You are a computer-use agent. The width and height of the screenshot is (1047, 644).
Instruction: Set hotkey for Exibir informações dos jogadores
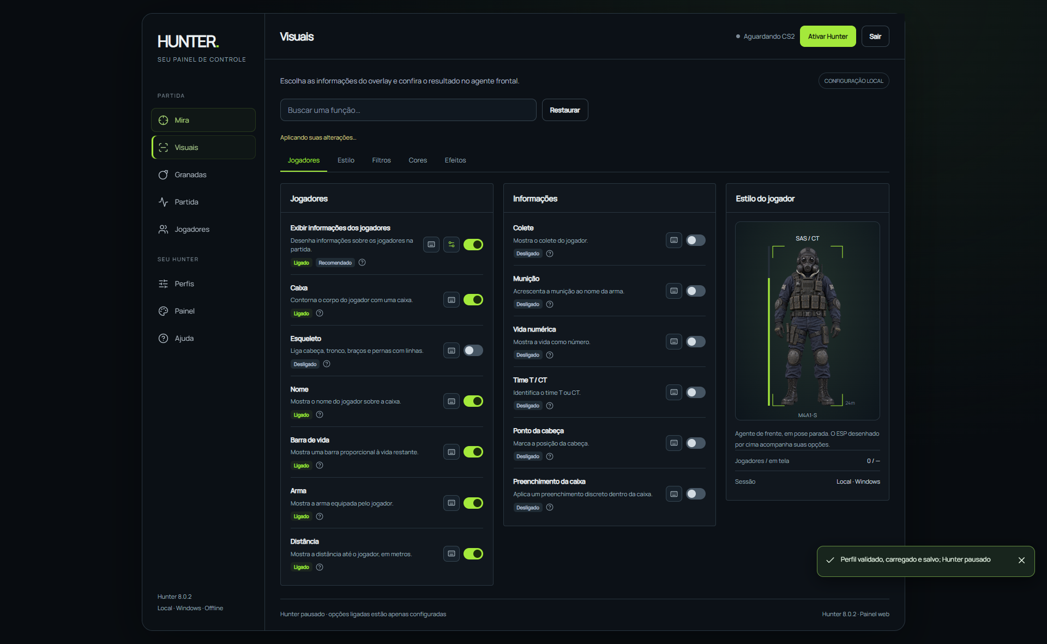pyautogui.click(x=431, y=244)
